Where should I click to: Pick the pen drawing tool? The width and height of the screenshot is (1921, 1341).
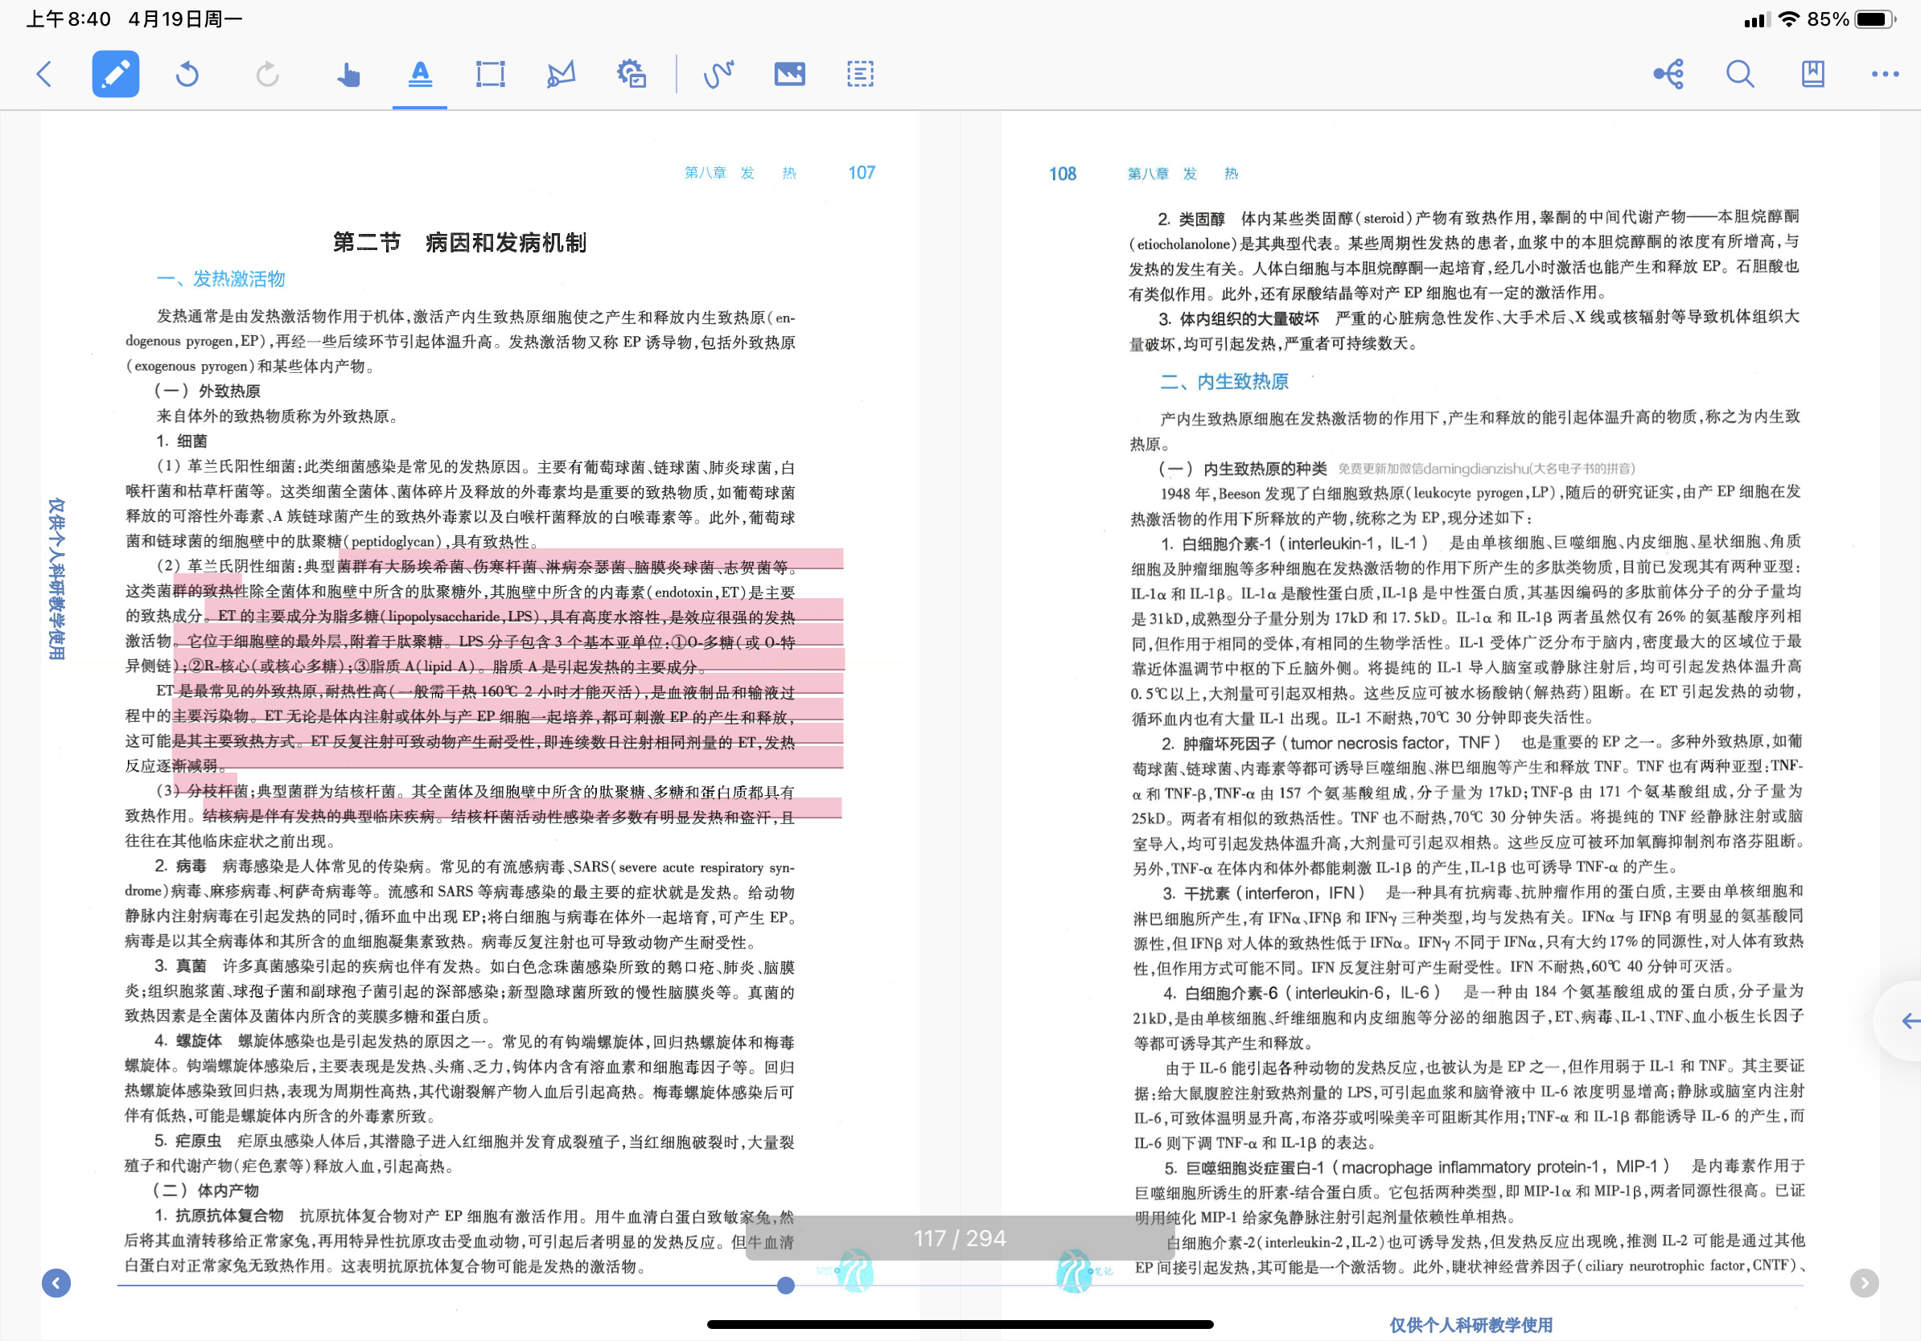561,74
